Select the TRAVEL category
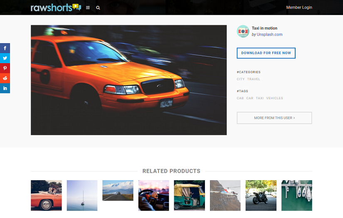Image resolution: width=343 pixels, height=218 pixels. tap(254, 79)
